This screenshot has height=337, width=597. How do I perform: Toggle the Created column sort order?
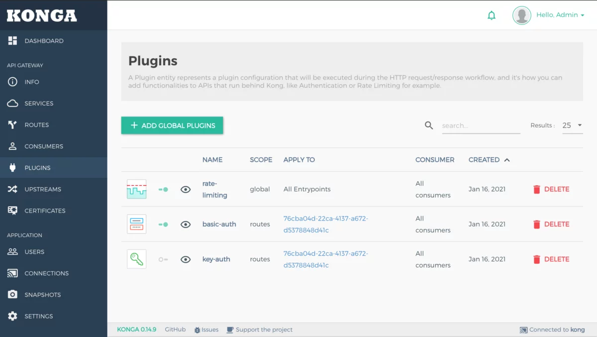(489, 160)
